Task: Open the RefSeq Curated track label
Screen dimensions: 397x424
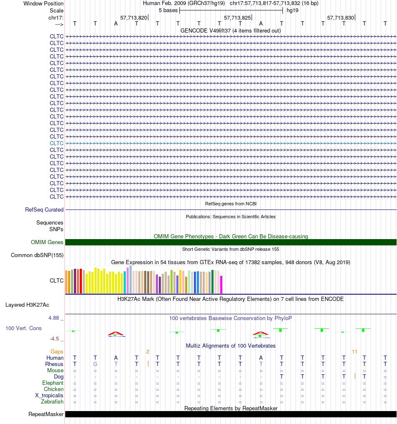Action: 44,209
